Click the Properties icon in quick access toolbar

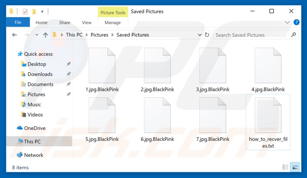pos(25,11)
